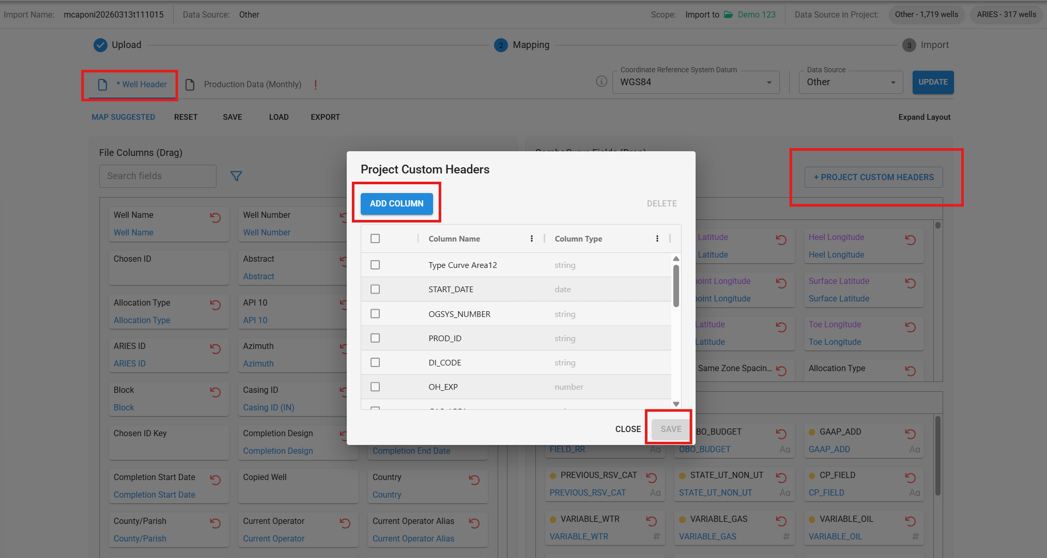The image size is (1047, 558).
Task: Reset Heel Longitude mapping icon
Action: [x=911, y=240]
